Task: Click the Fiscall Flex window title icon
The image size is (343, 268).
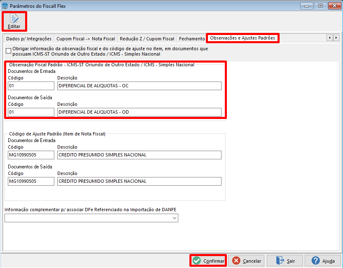Action: coord(5,6)
